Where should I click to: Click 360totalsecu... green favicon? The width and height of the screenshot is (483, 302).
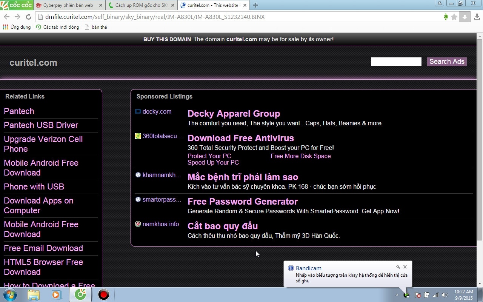[138, 136]
